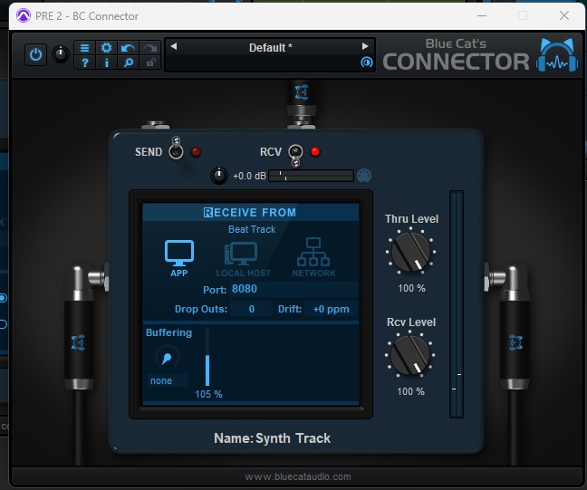Toggle the lock icon in toolbar
Screen dimensions: 587x490
point(150,62)
